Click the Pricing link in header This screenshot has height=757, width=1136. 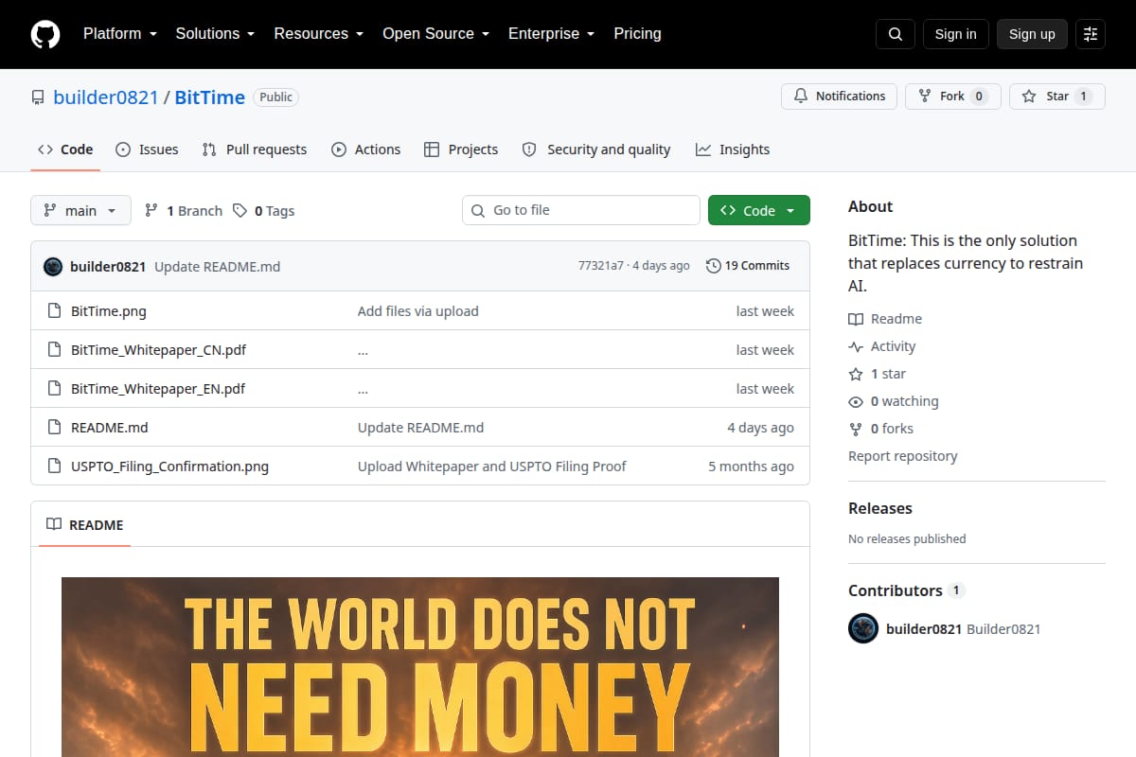point(637,34)
